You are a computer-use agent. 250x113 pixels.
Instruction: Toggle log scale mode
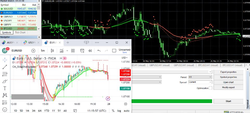119,111
